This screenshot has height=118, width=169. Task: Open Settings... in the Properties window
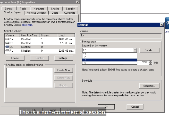[64, 58]
